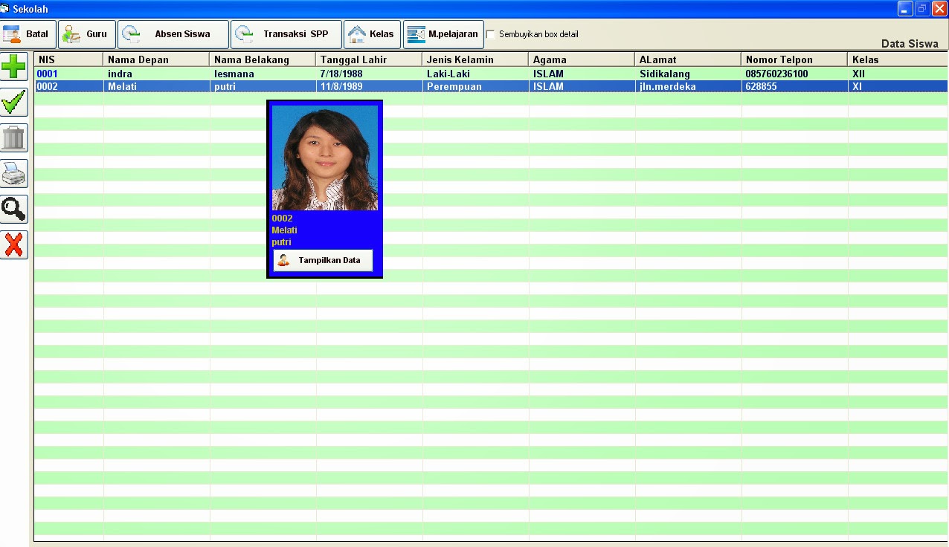Tick the Sembuyikan box detail checkbox
949x547 pixels.
click(x=491, y=34)
